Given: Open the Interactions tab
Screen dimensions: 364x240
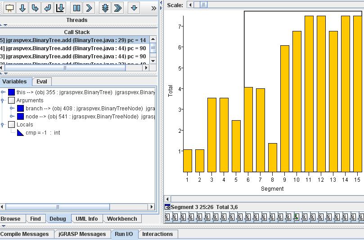Looking at the screenshot, I should [x=157, y=234].
